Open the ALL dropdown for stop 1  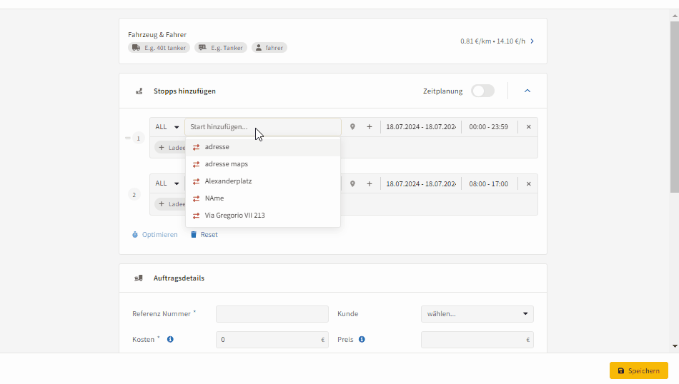(x=167, y=127)
